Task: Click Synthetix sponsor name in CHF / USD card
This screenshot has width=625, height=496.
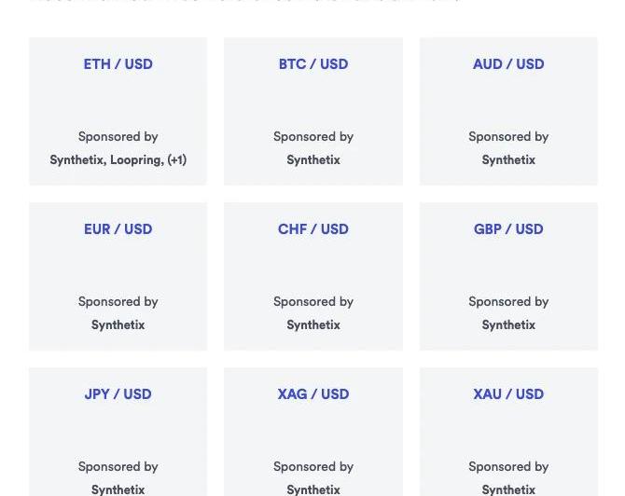Action: (x=313, y=325)
